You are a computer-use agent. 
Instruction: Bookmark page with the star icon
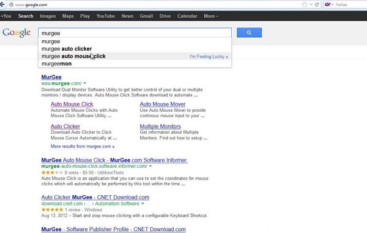(304, 4)
